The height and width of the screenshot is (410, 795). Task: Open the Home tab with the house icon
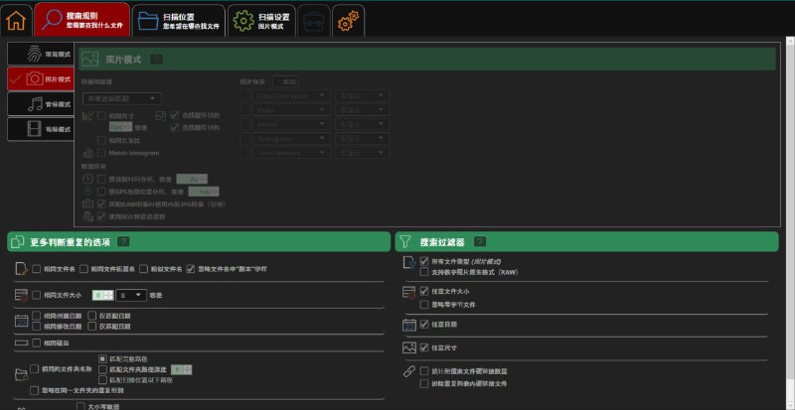pyautogui.click(x=16, y=21)
